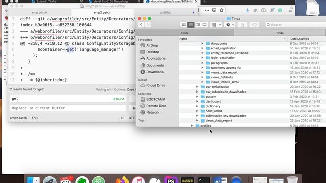This screenshot has height=183, width=326.
Task: Sort Finder list by Date Modified
Action: pyautogui.click(x=300, y=39)
